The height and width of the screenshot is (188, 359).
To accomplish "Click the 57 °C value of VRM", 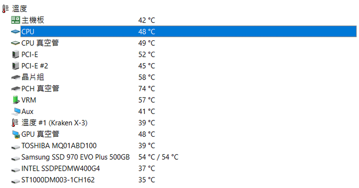I will [x=147, y=100].
